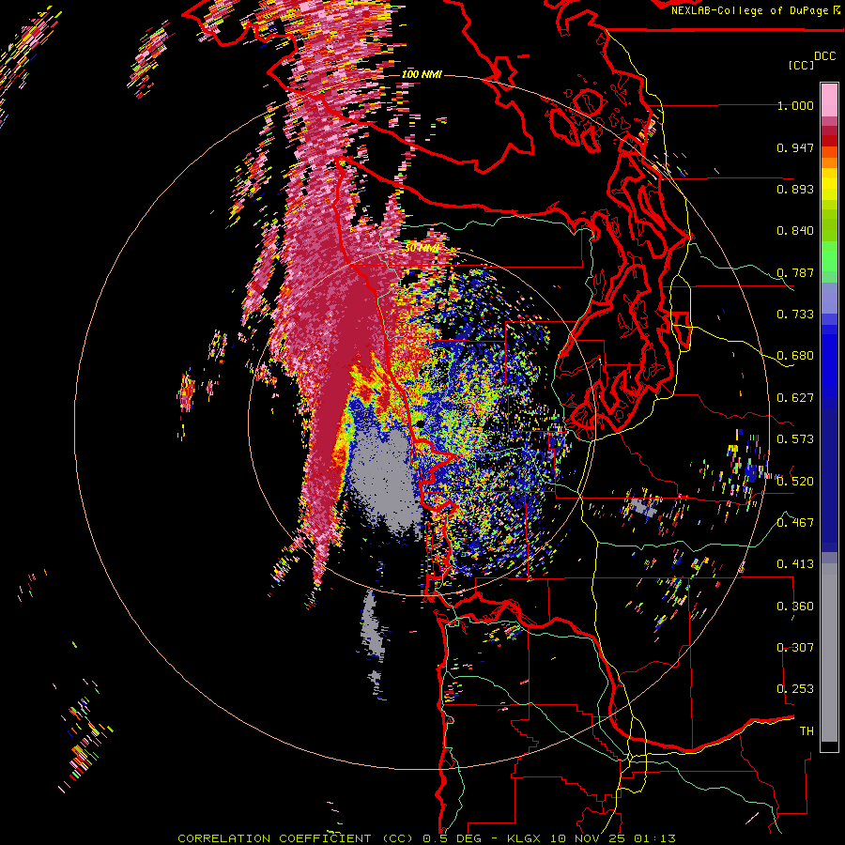The height and width of the screenshot is (845, 845).
Task: Click the gray lower segment of color bar
Action: point(829,653)
